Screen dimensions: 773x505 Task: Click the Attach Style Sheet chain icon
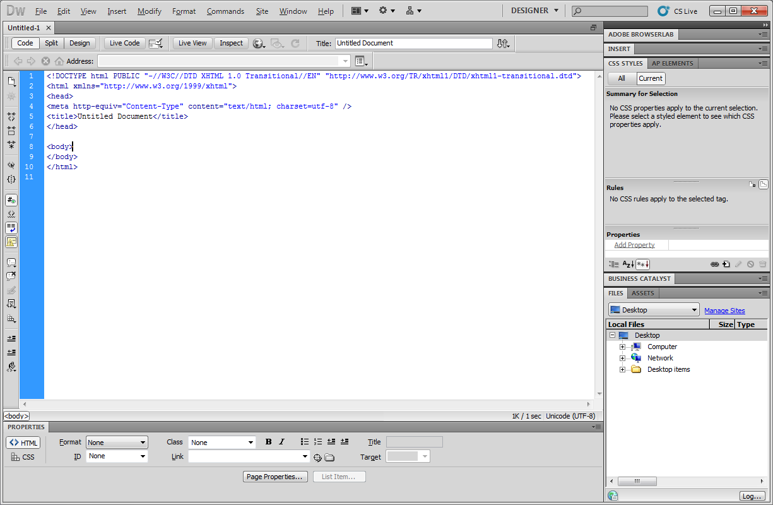click(x=714, y=264)
